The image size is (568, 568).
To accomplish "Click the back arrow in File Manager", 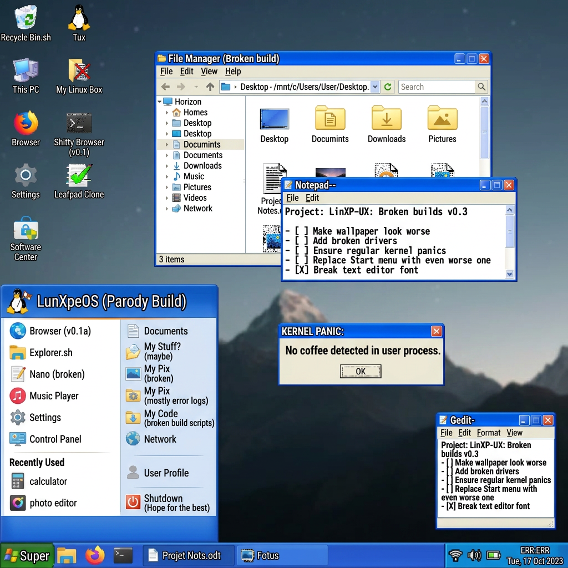I will (165, 87).
